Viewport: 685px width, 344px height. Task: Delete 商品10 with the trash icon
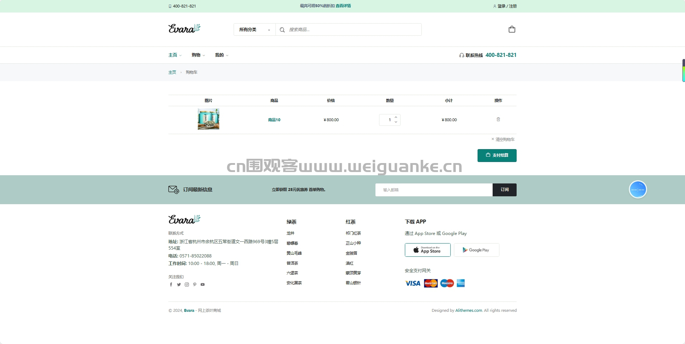498,119
